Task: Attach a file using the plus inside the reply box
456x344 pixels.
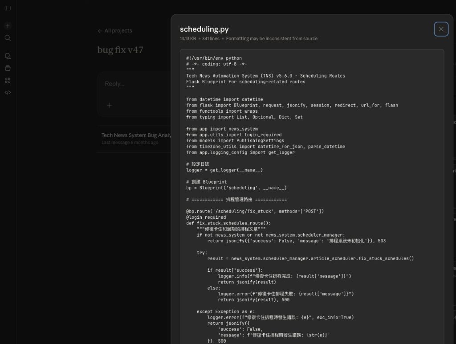Action: point(109,105)
